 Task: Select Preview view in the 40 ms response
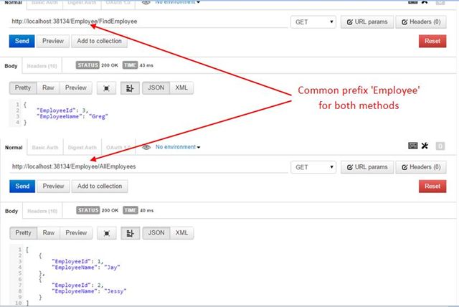point(76,233)
